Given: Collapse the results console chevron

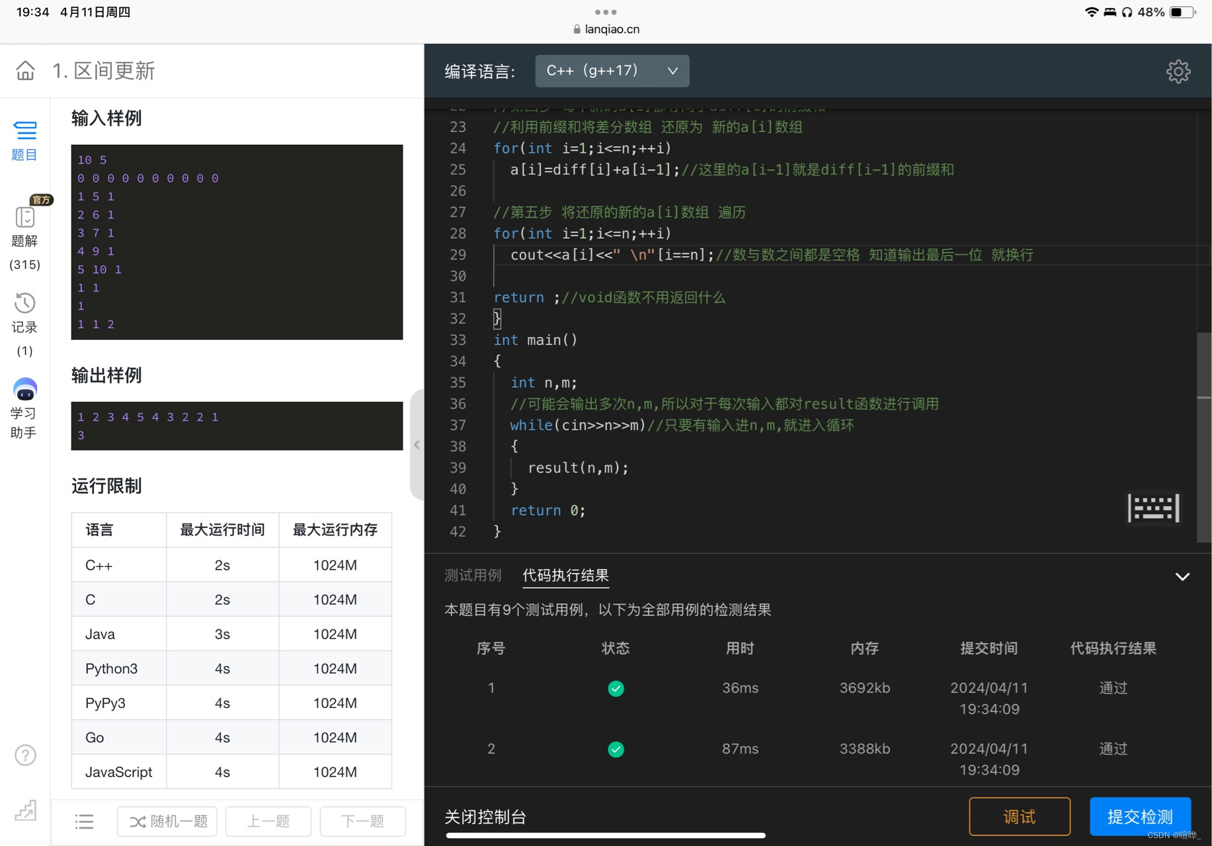Looking at the screenshot, I should tap(1182, 576).
